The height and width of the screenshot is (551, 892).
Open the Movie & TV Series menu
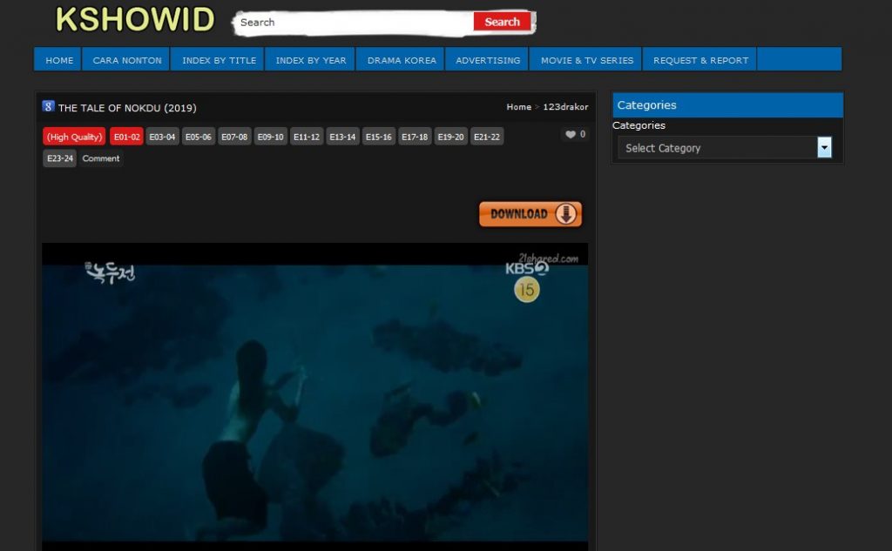pyautogui.click(x=587, y=60)
